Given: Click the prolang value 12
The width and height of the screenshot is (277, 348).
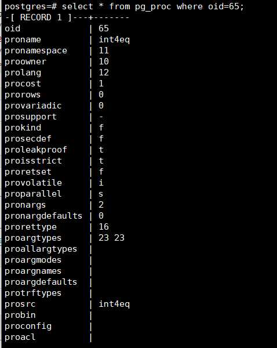Looking at the screenshot, I should (104, 72).
